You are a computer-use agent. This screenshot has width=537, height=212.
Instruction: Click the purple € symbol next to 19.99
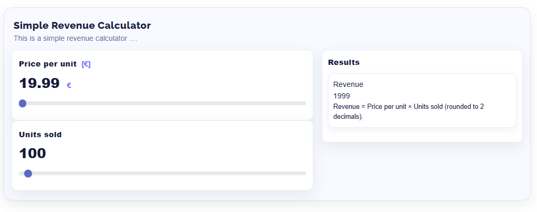69,85
